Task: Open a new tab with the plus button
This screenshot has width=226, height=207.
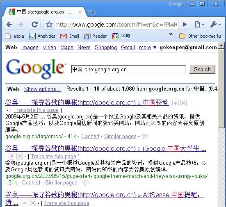Action: point(91,12)
